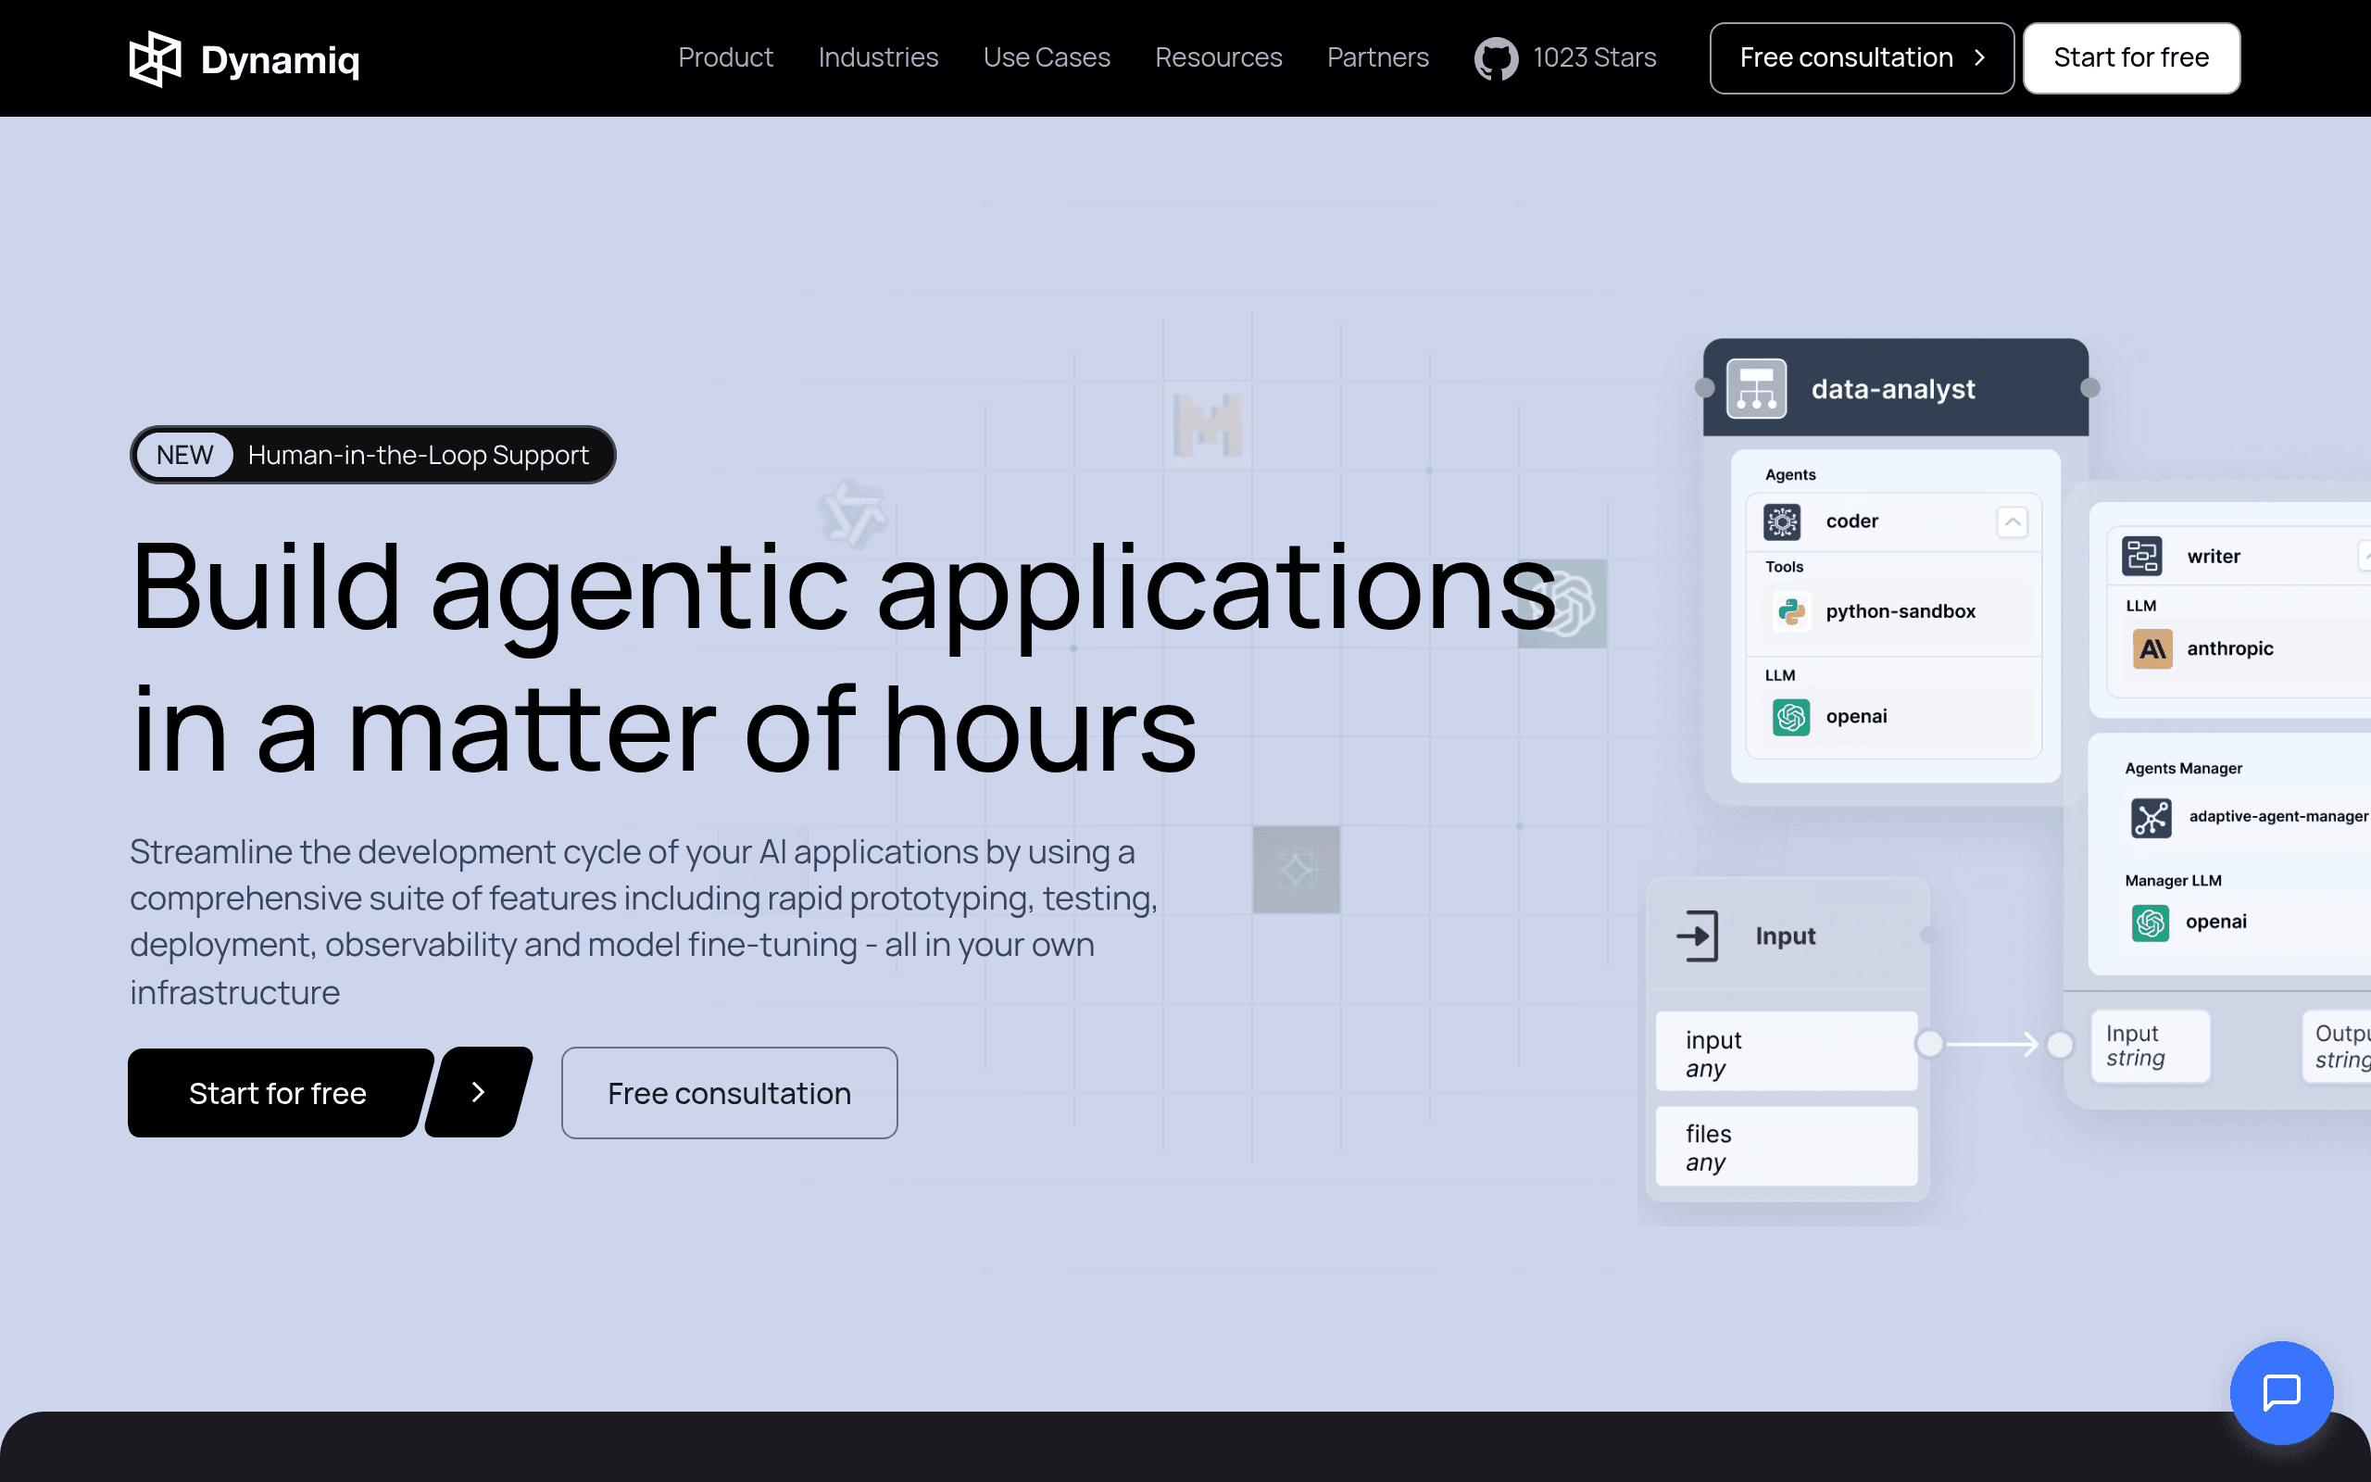
Task: Click the Input node arrow icon
Action: pos(1698,936)
